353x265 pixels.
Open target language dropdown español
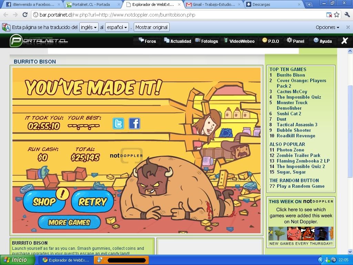click(x=117, y=27)
